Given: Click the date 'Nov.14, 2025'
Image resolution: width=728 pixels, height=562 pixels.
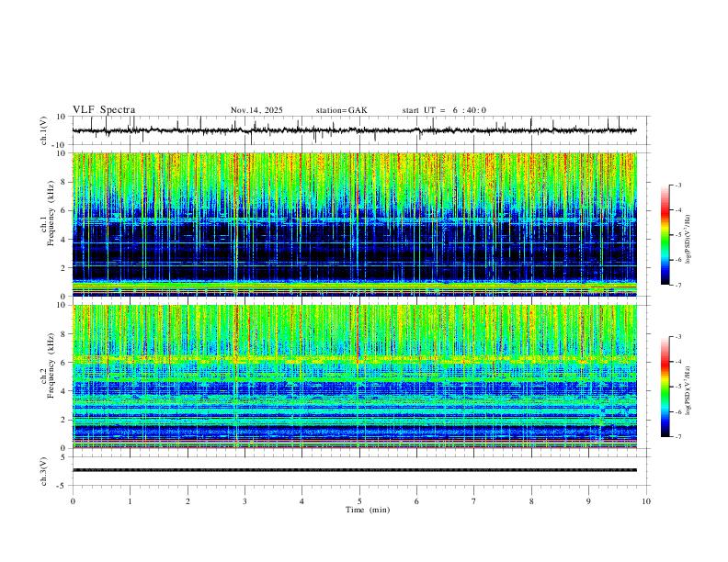Looking at the screenshot, I should (x=256, y=110).
